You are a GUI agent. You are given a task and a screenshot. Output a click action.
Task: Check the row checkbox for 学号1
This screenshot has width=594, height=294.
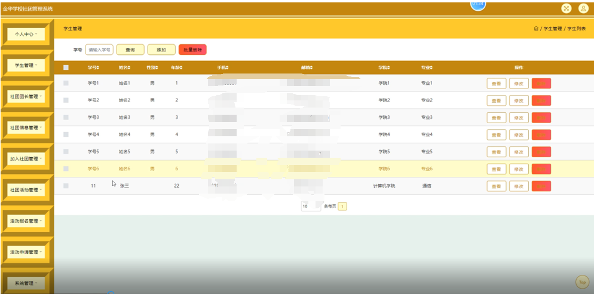(66, 83)
